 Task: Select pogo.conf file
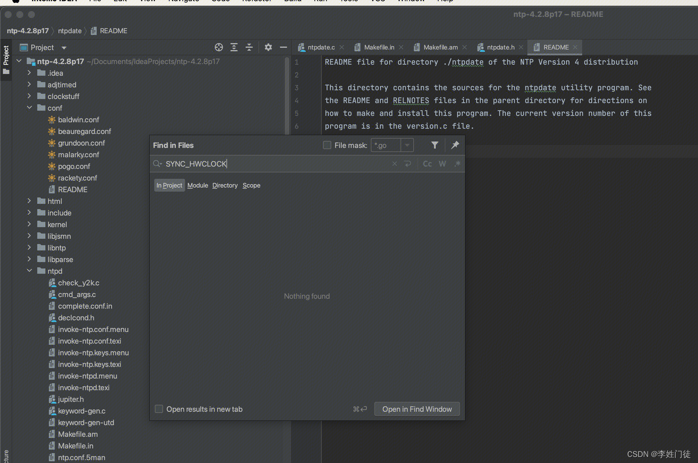coord(74,166)
